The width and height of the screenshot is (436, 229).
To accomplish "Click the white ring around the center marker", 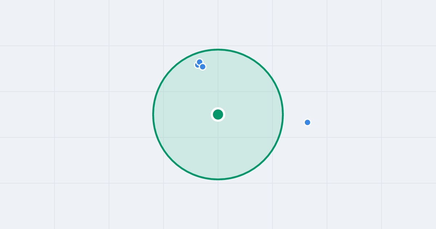I will pyautogui.click(x=218, y=108).
